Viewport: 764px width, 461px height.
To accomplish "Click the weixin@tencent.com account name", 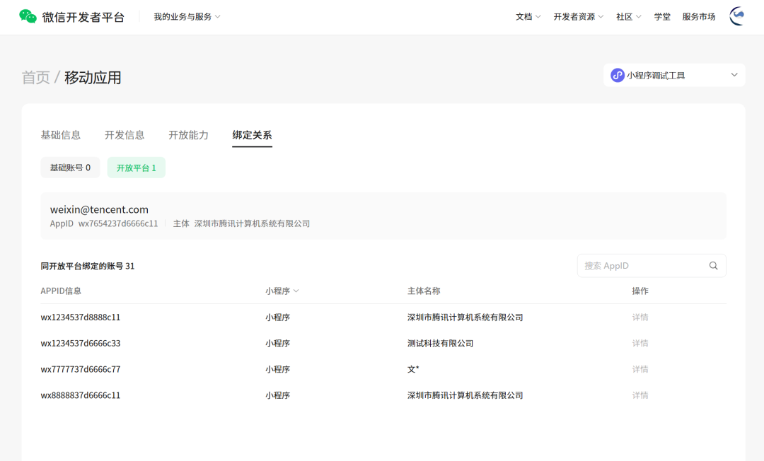I will tap(99, 209).
